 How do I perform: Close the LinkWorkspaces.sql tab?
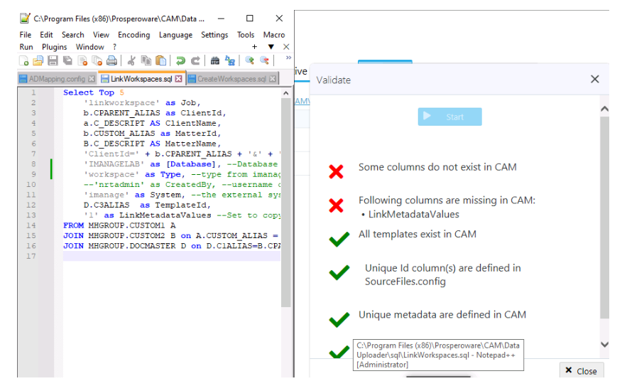(x=178, y=79)
